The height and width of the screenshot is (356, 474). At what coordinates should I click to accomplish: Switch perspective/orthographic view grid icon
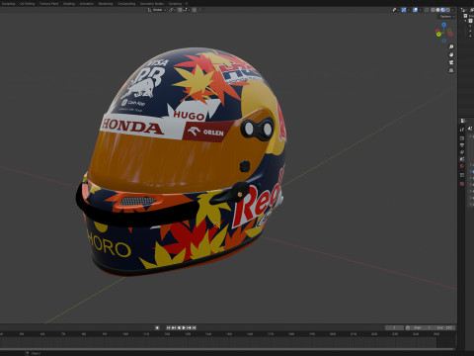tap(451, 70)
